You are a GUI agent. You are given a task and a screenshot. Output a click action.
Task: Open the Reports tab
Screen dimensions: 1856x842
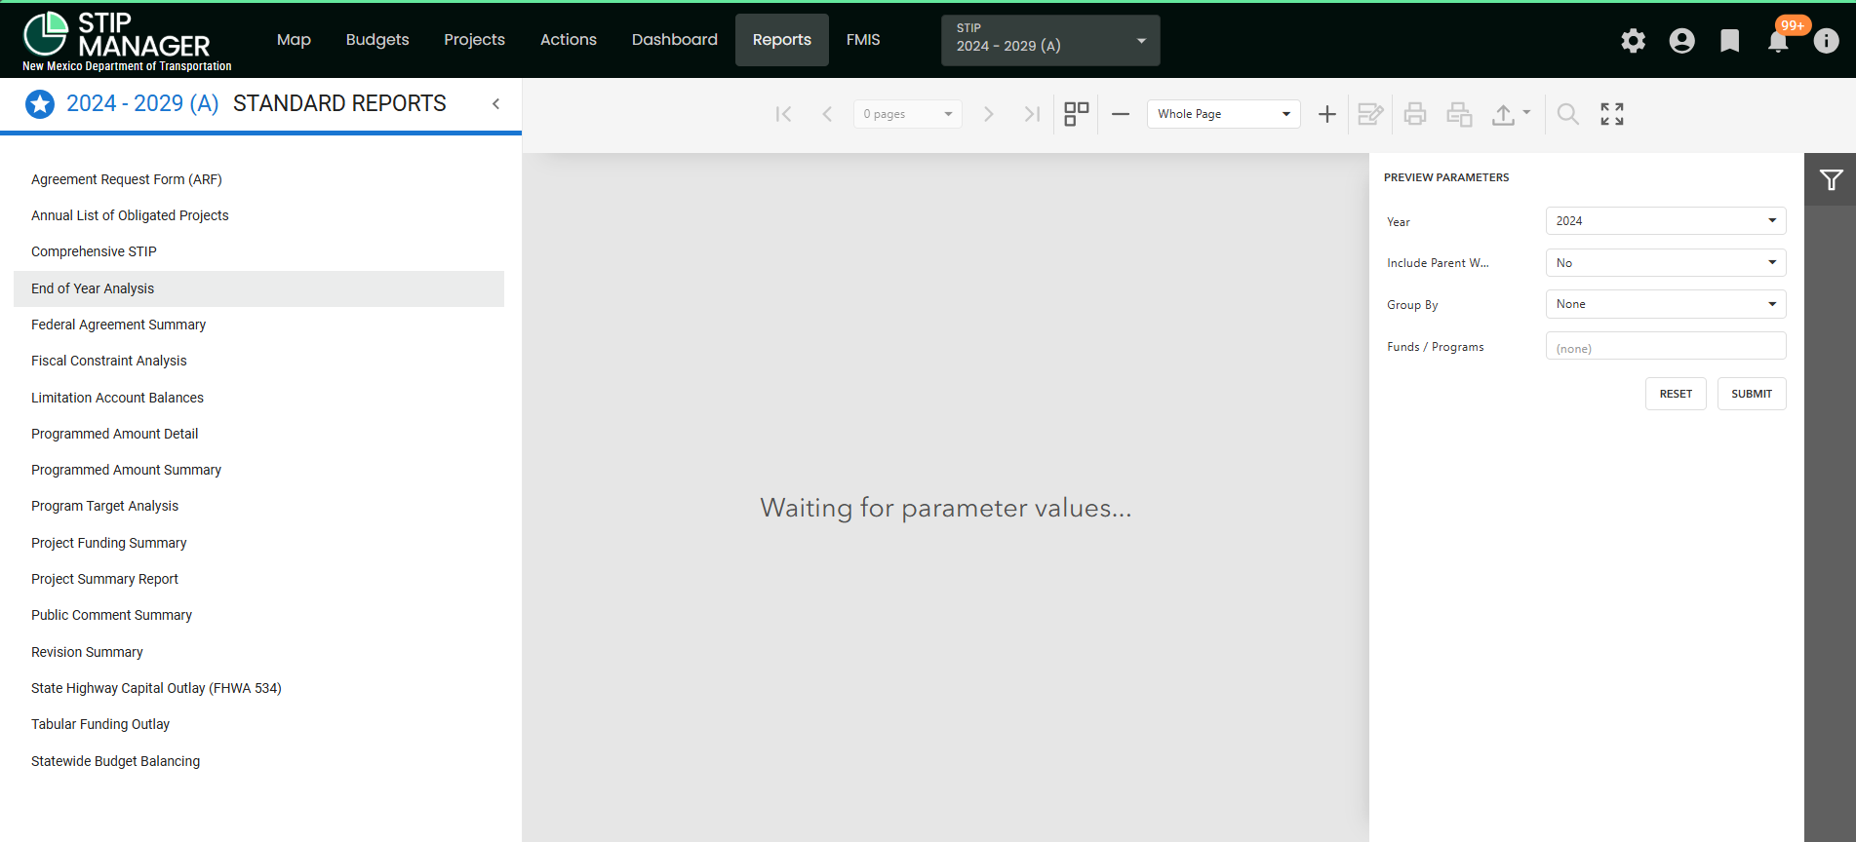click(782, 40)
